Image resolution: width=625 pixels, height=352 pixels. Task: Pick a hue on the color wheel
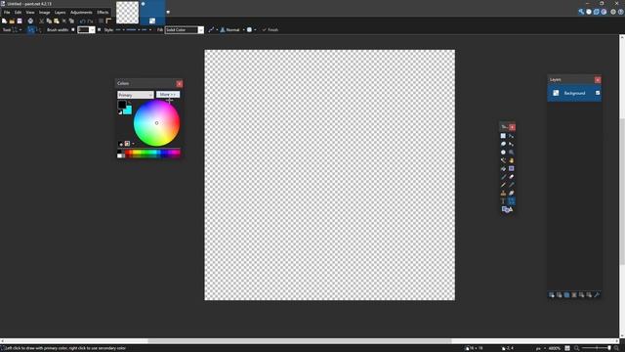pos(156,123)
